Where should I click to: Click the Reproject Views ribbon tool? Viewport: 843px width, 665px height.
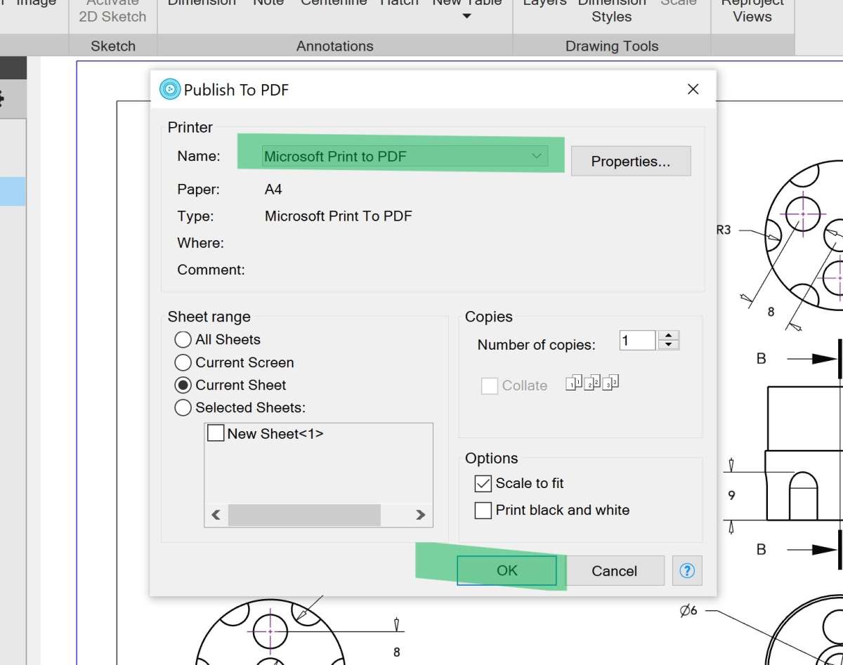[x=752, y=12]
